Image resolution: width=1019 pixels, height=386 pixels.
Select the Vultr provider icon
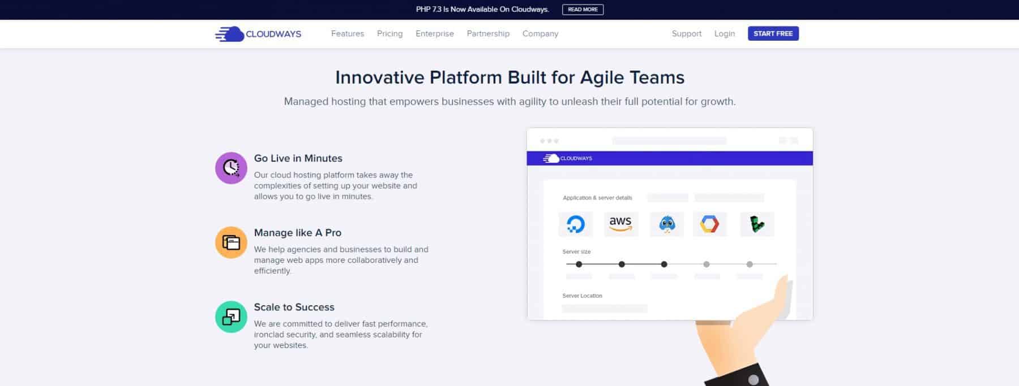pos(757,224)
